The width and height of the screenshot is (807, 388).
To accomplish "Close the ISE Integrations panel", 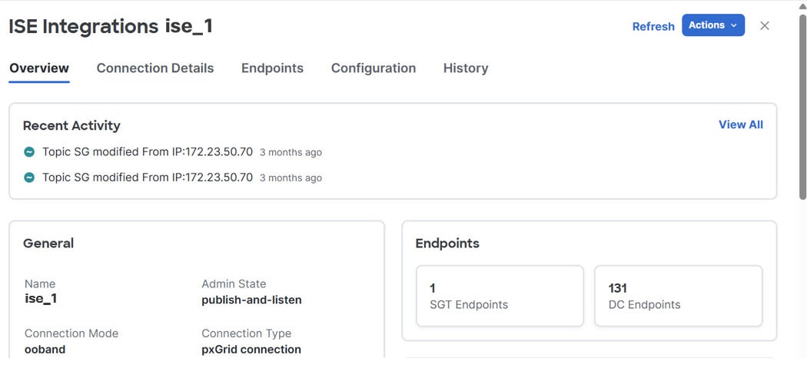I will [764, 25].
